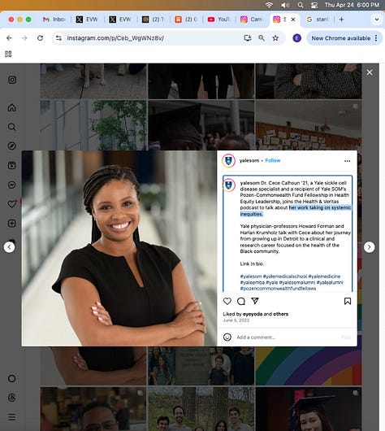
Task: Open the rainbow pride post thumbnail
Action: pos(309,366)
